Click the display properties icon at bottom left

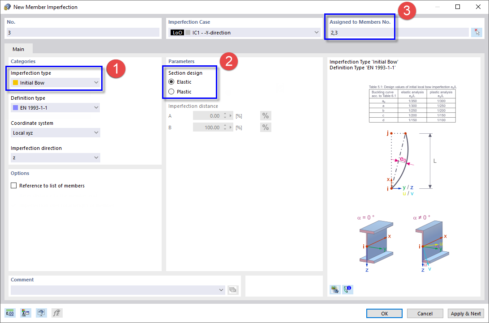pyautogui.click(x=26, y=313)
